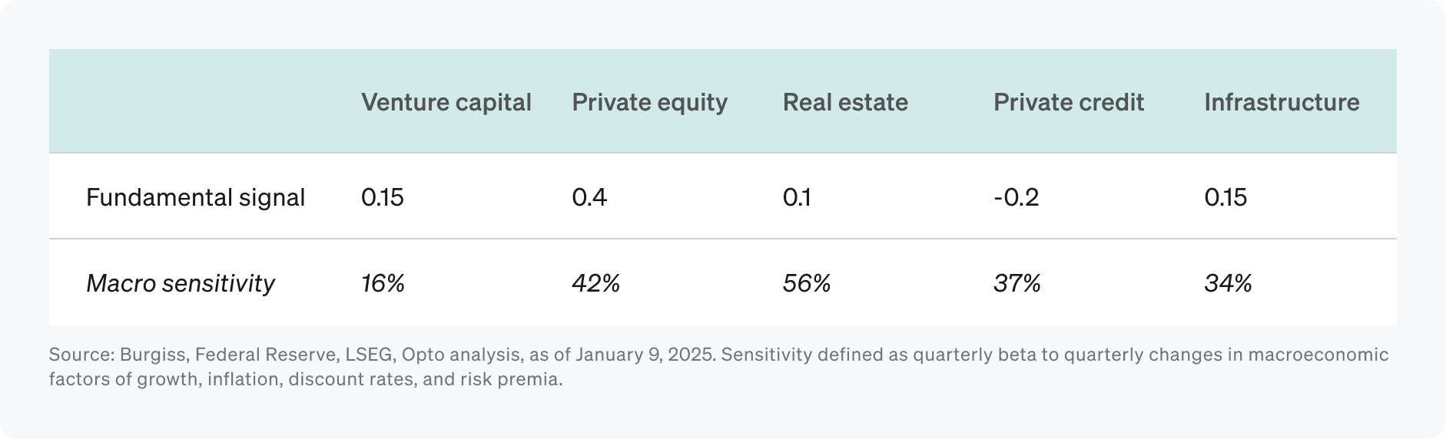Click Venture capital macro sensitivity 16%
This screenshot has height=439, width=1446.
tap(383, 283)
